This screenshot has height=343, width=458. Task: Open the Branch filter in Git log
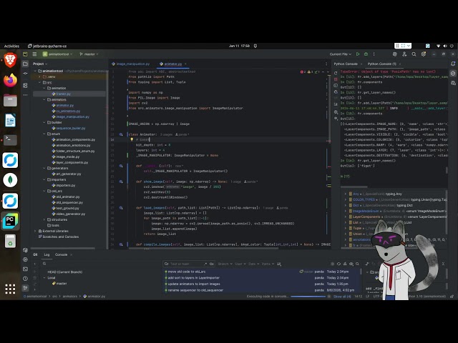pyautogui.click(x=225, y=264)
